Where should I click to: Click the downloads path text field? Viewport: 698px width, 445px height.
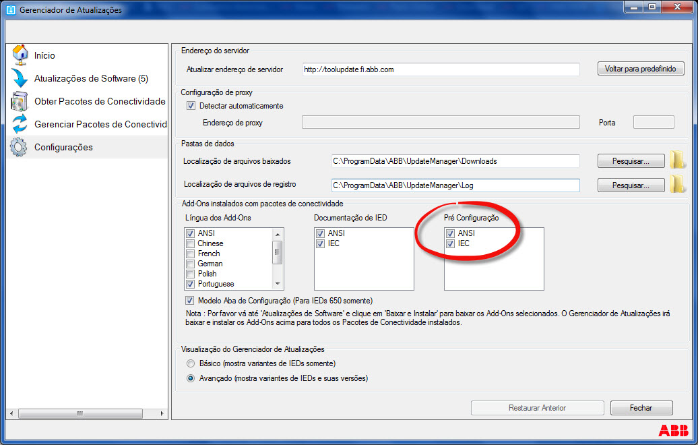click(455, 161)
